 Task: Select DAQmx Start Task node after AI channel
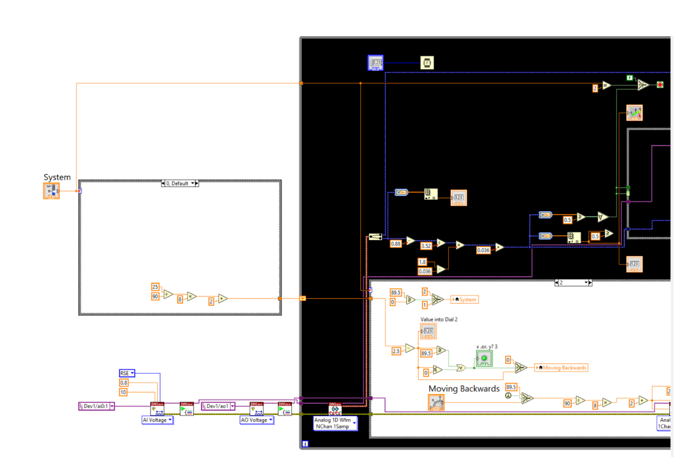click(187, 409)
